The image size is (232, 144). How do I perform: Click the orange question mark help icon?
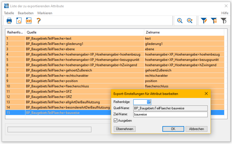point(39,21)
